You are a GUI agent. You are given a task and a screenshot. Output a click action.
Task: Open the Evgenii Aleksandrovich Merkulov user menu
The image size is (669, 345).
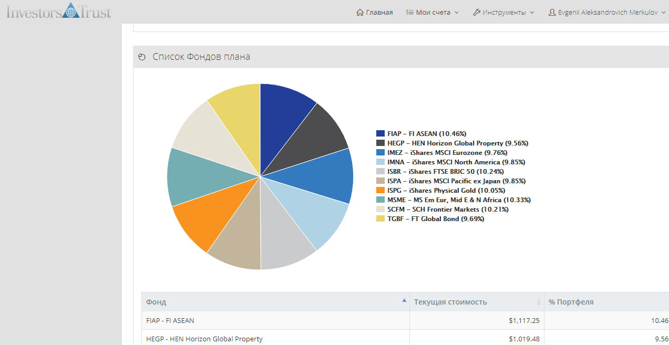click(x=608, y=12)
